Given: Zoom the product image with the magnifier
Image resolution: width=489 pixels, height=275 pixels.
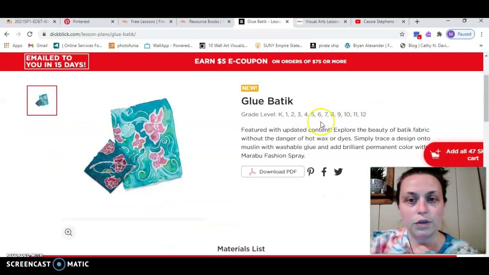Looking at the screenshot, I should click(x=68, y=232).
